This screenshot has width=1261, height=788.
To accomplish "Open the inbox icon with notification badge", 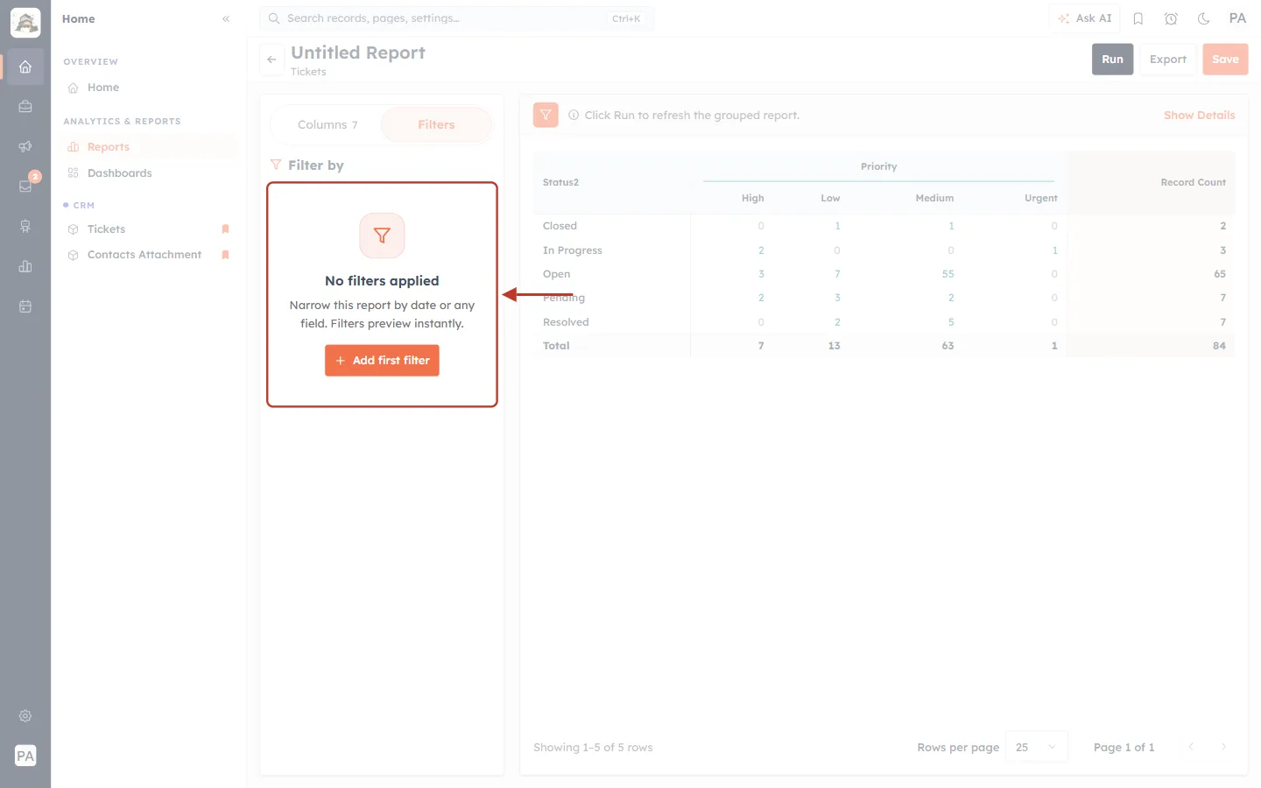I will pos(25,186).
